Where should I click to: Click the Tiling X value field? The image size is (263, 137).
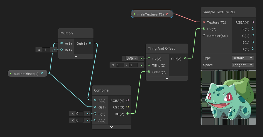tap(120, 65)
